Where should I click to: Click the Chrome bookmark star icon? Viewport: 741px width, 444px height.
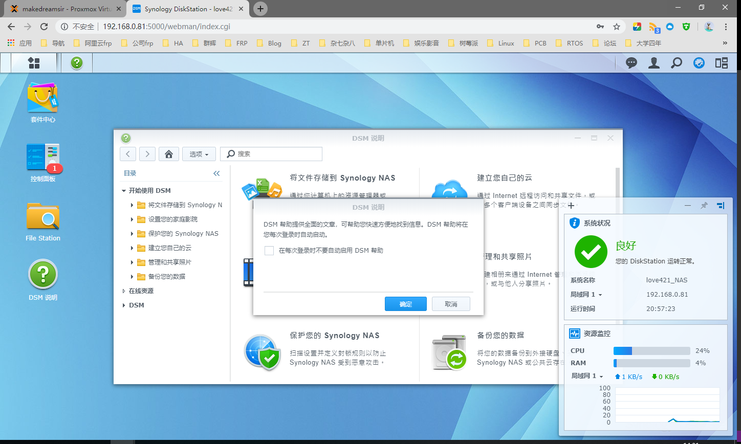[x=617, y=27]
